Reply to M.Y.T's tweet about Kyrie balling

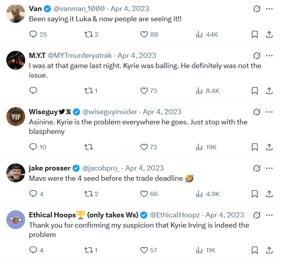(x=33, y=91)
